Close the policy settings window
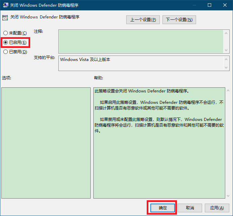This screenshot has width=233, height=216. (225, 5)
